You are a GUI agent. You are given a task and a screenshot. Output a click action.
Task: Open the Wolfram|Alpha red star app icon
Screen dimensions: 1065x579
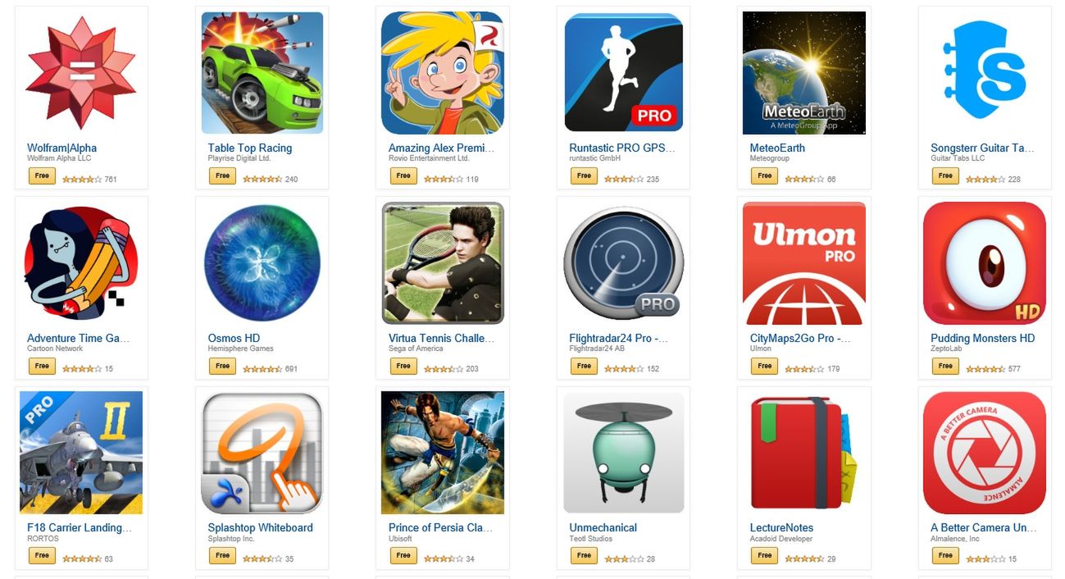click(81, 73)
